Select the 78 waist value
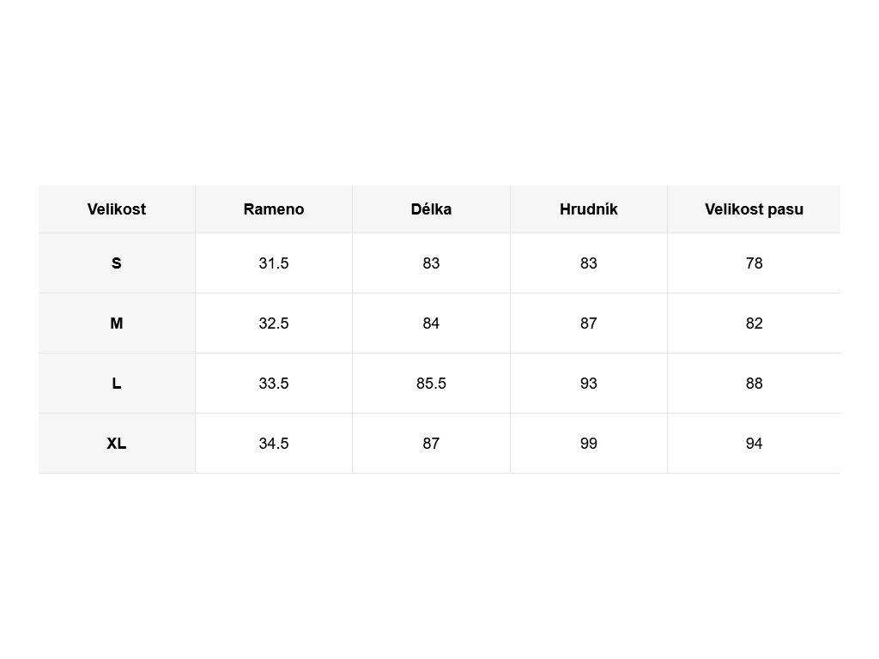This screenshot has height=659, width=879. [754, 263]
